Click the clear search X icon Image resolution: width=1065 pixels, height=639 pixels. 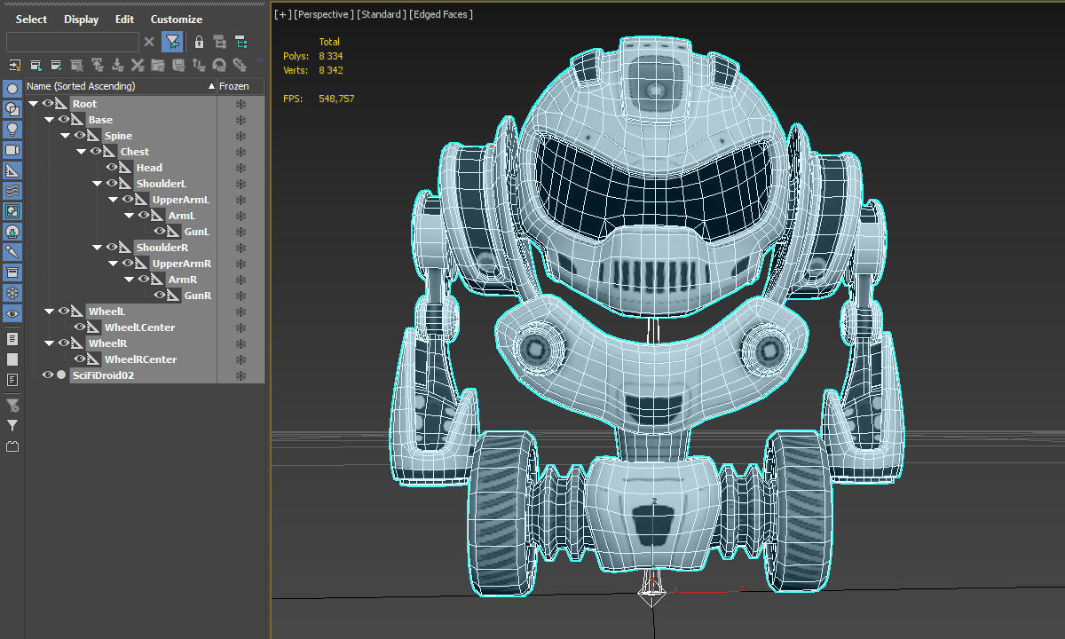149,42
